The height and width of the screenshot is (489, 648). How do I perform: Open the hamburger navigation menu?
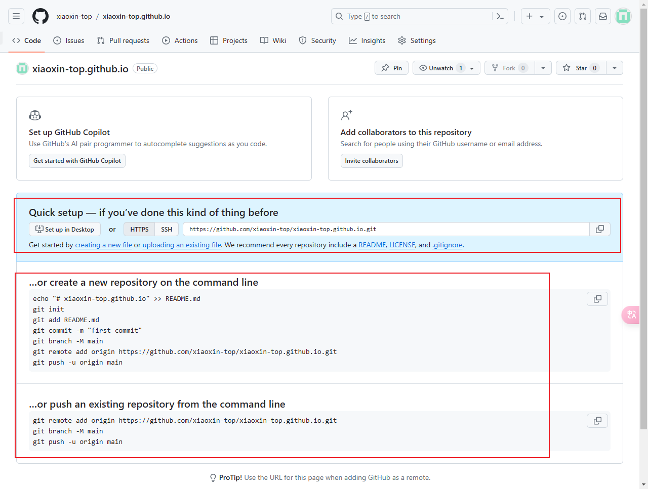pyautogui.click(x=16, y=16)
